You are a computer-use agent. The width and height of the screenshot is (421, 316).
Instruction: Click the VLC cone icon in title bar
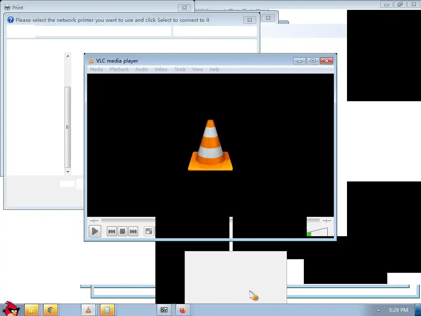pyautogui.click(x=91, y=61)
